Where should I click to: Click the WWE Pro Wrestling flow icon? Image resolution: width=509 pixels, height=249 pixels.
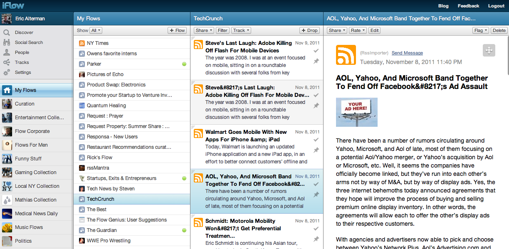pos(82,241)
